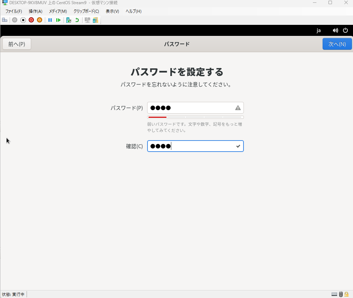Open the ファイル(F) menu
The height and width of the screenshot is (298, 353).
point(13,11)
